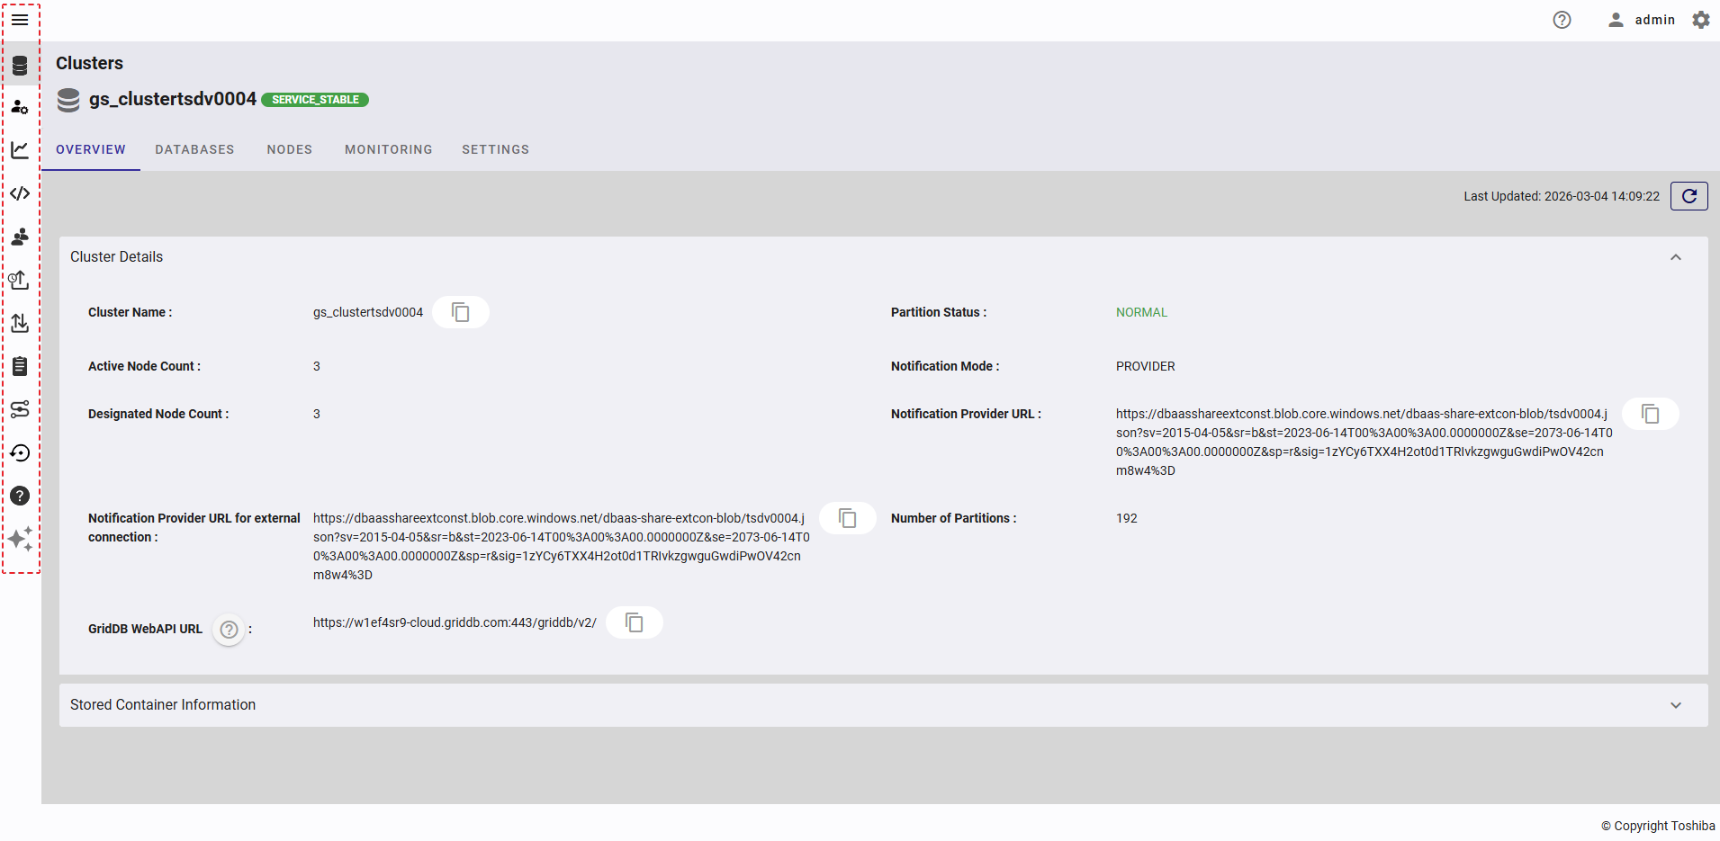
Task: Copy the GridDB WebAPI URL
Action: pyautogui.click(x=634, y=622)
